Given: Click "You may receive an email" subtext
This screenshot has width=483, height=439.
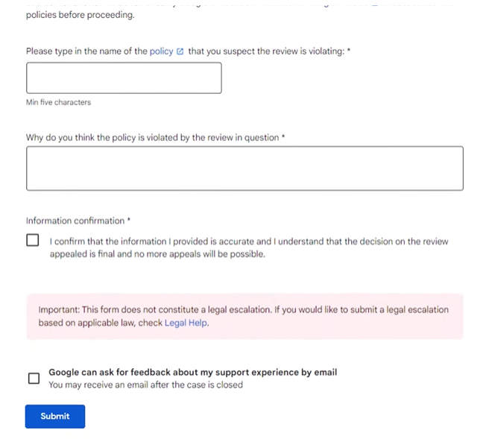Looking at the screenshot, I should (145, 385).
